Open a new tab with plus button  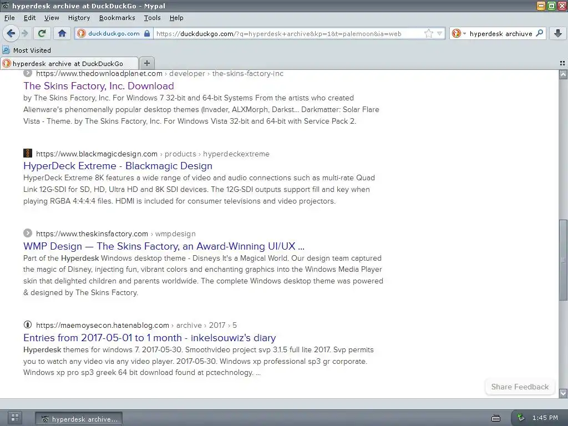point(146,63)
